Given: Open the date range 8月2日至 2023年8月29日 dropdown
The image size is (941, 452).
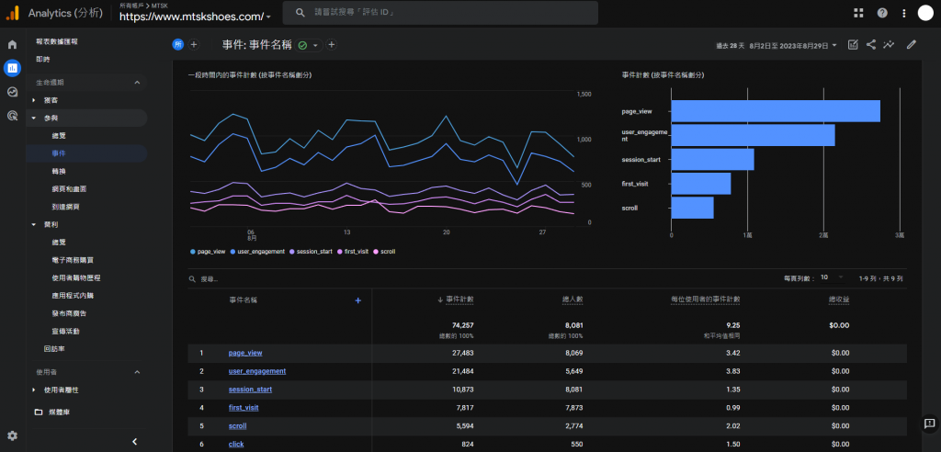Looking at the screenshot, I should (x=793, y=45).
